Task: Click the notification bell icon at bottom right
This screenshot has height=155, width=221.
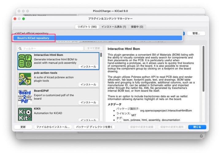Action: click(201, 136)
